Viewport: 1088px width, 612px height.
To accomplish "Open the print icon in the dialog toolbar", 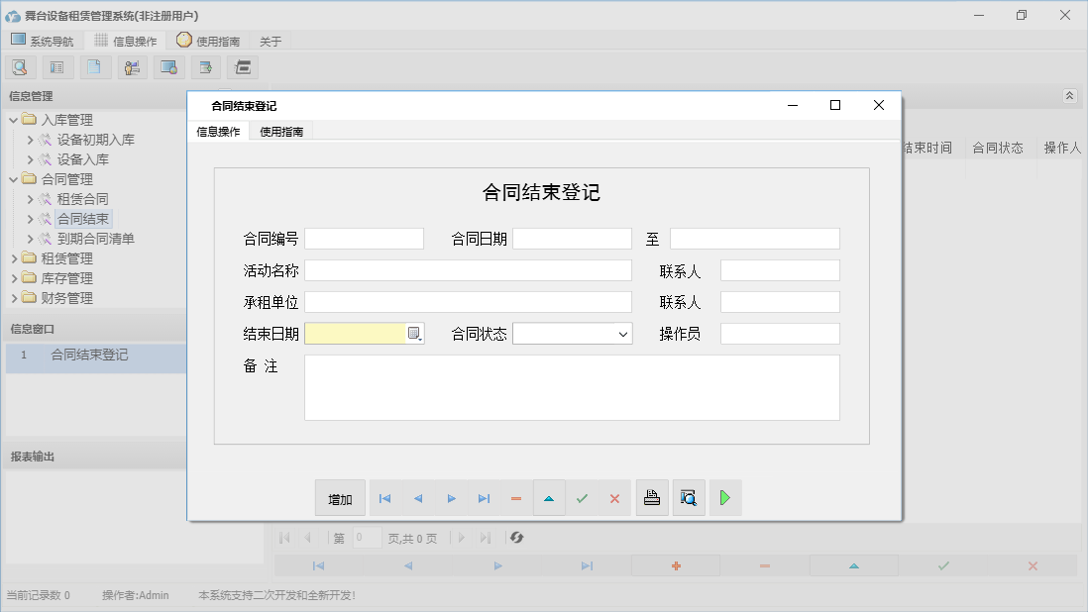I will [652, 498].
